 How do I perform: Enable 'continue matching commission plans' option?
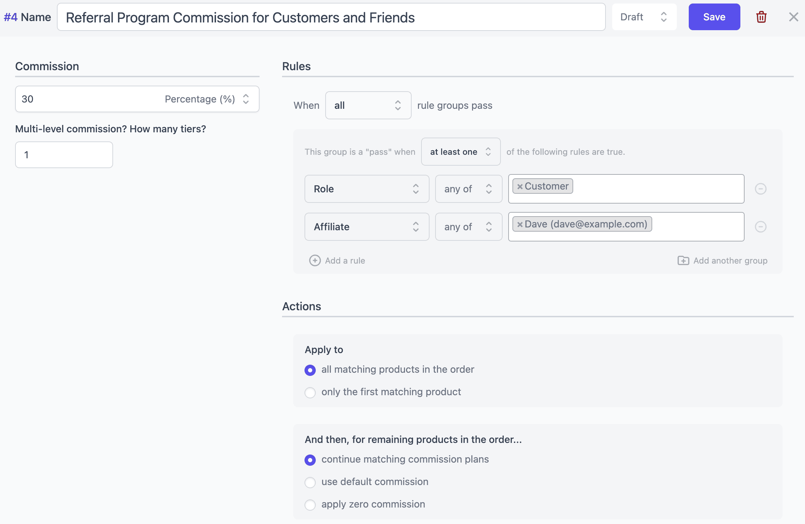click(310, 459)
